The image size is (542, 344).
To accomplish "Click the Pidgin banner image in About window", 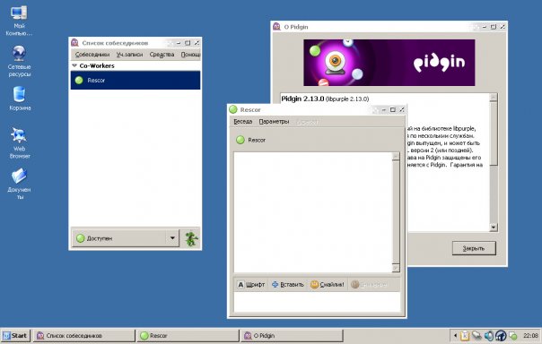I will [x=389, y=63].
